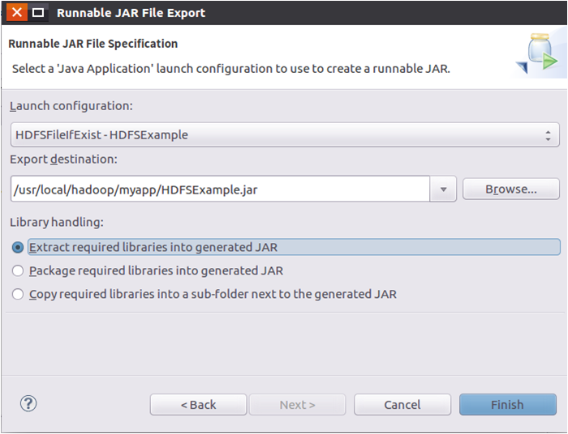
Task: Select Package required libraries into generated JAR
Action: pos(18,270)
